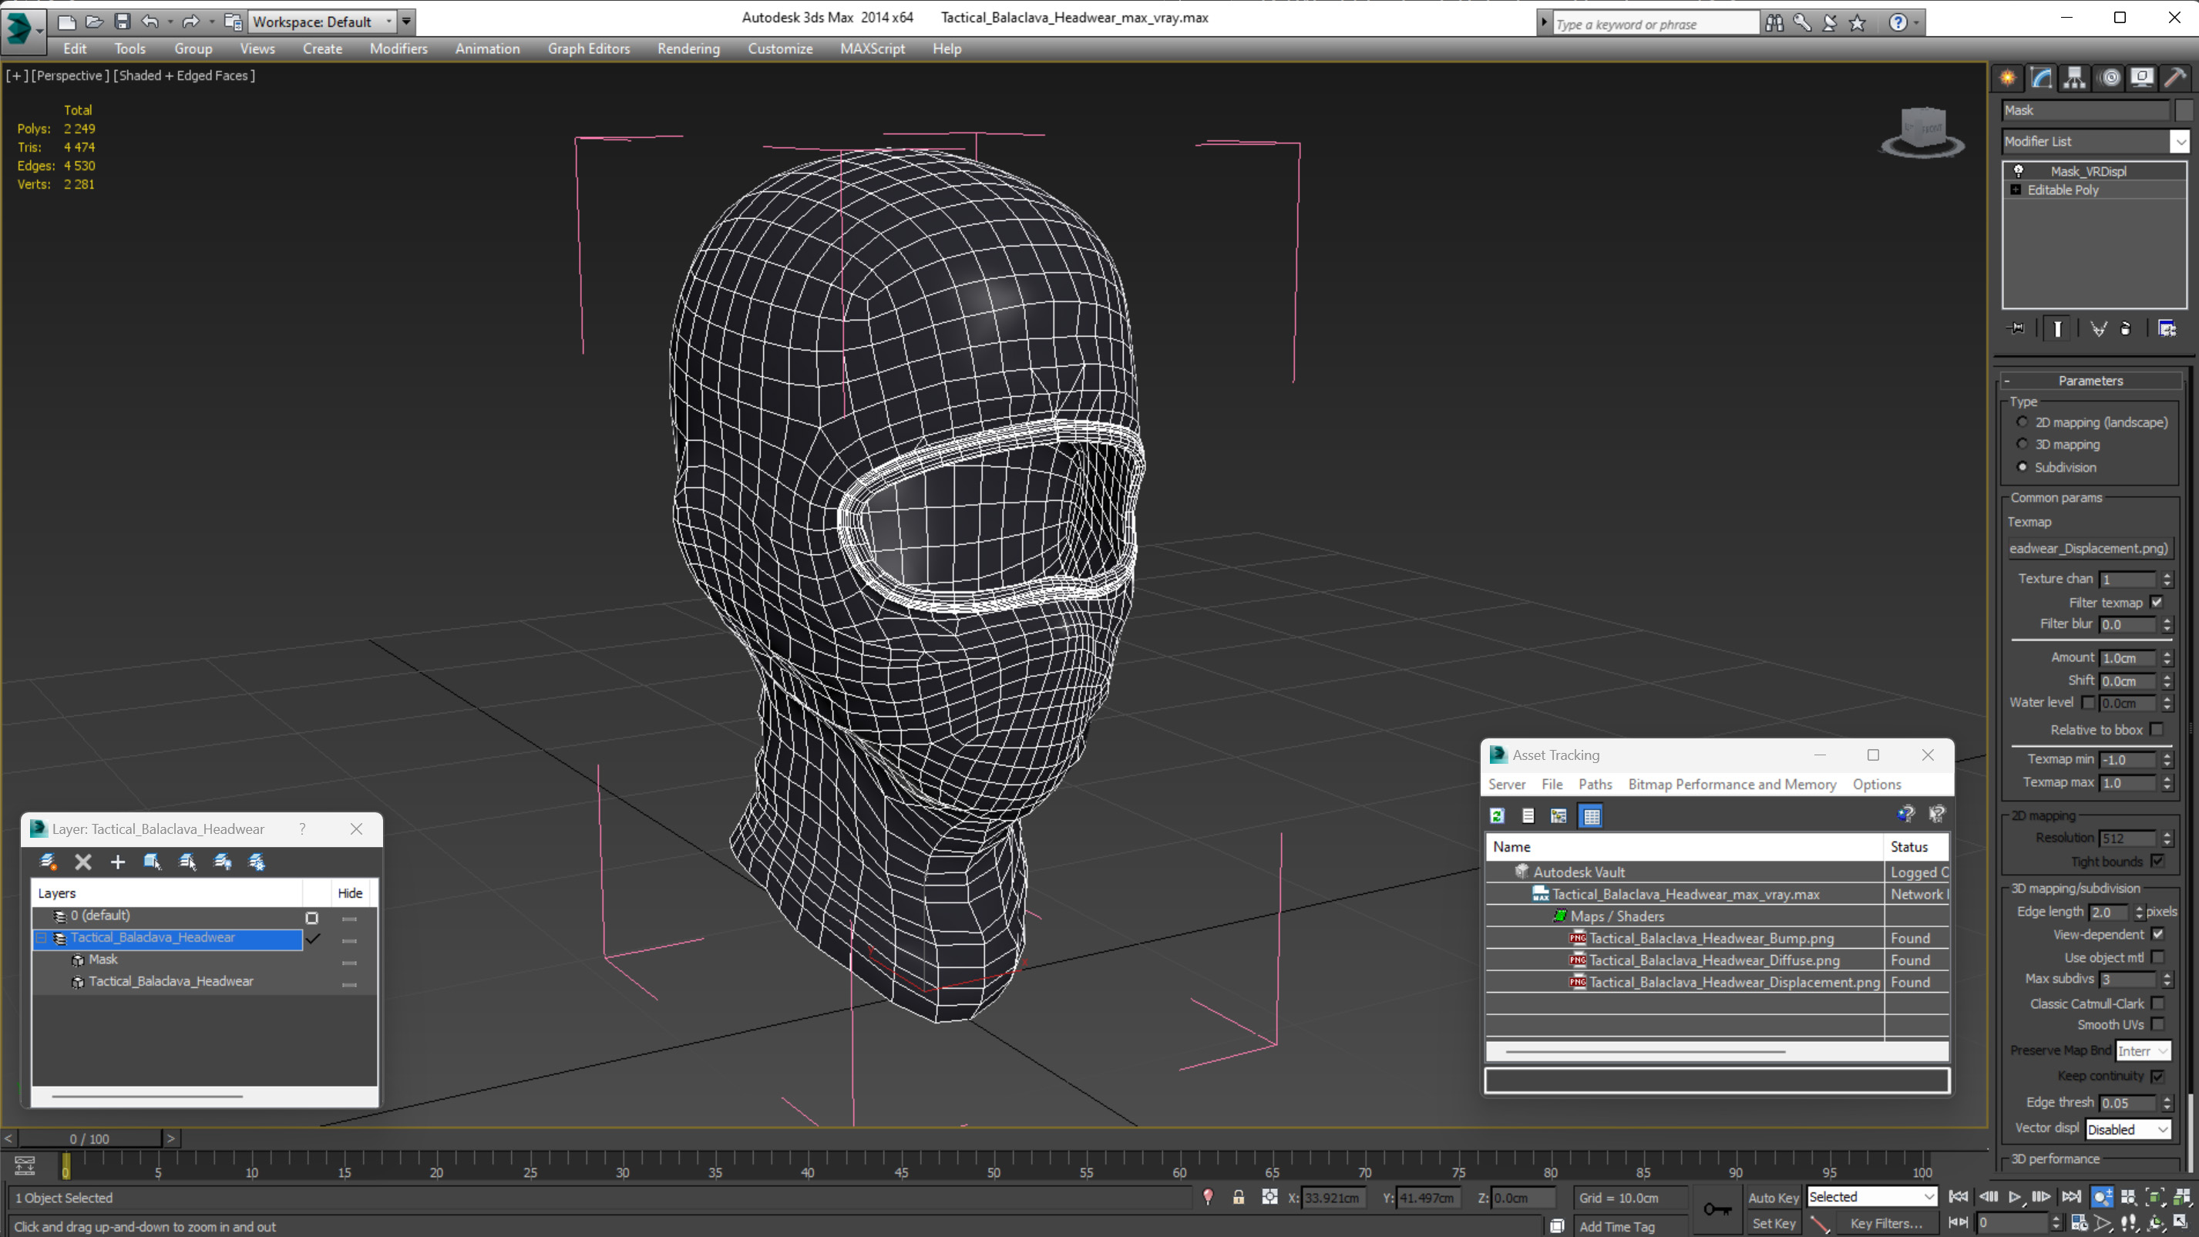
Task: Select Subdivision radio button
Action: [x=2022, y=466]
